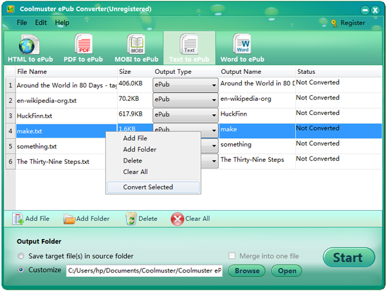Click the Register key icon
Image resolution: width=386 pixels, height=291 pixels.
(334, 23)
